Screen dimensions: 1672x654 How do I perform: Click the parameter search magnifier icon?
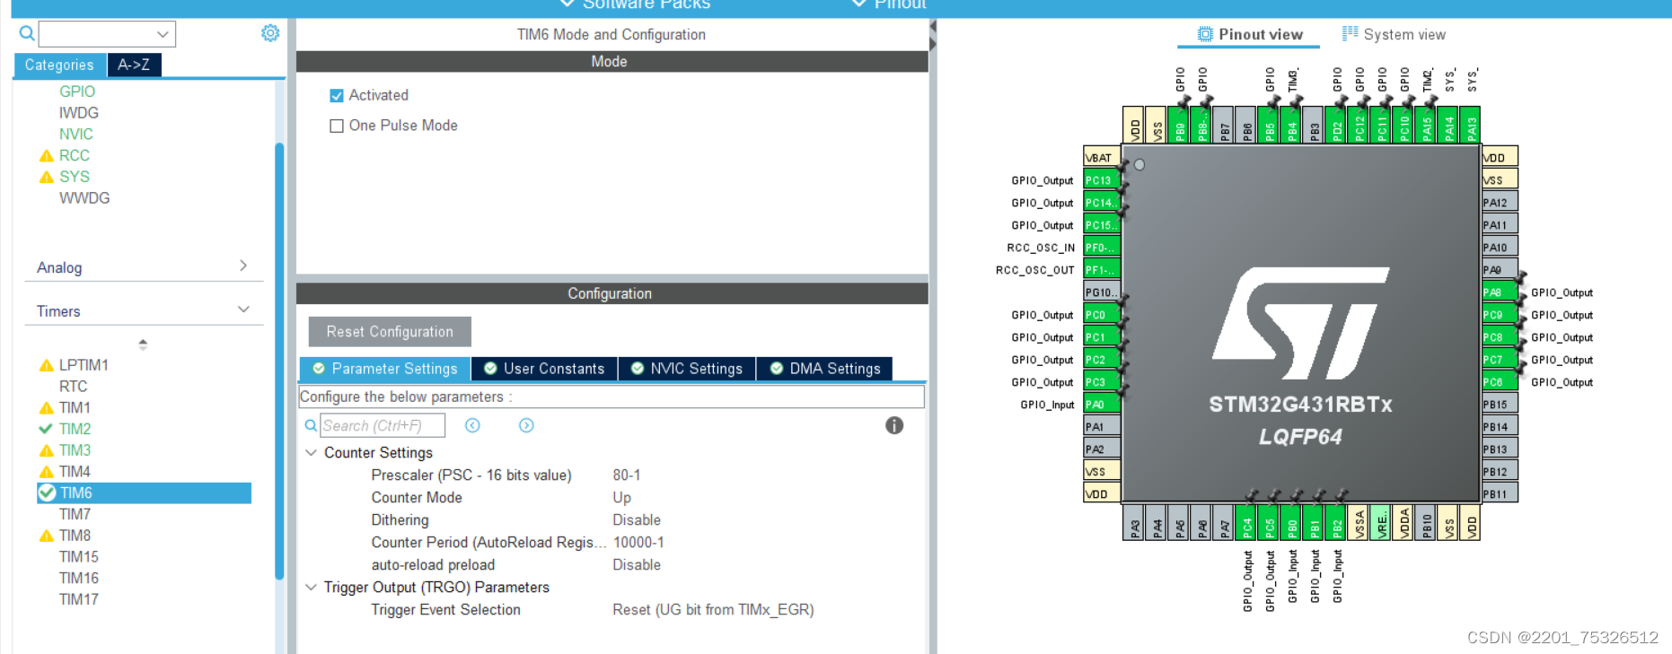[311, 425]
